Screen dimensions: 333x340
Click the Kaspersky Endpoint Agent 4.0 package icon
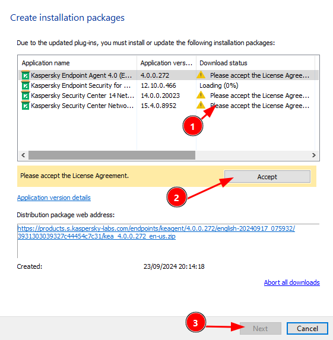coord(26,75)
